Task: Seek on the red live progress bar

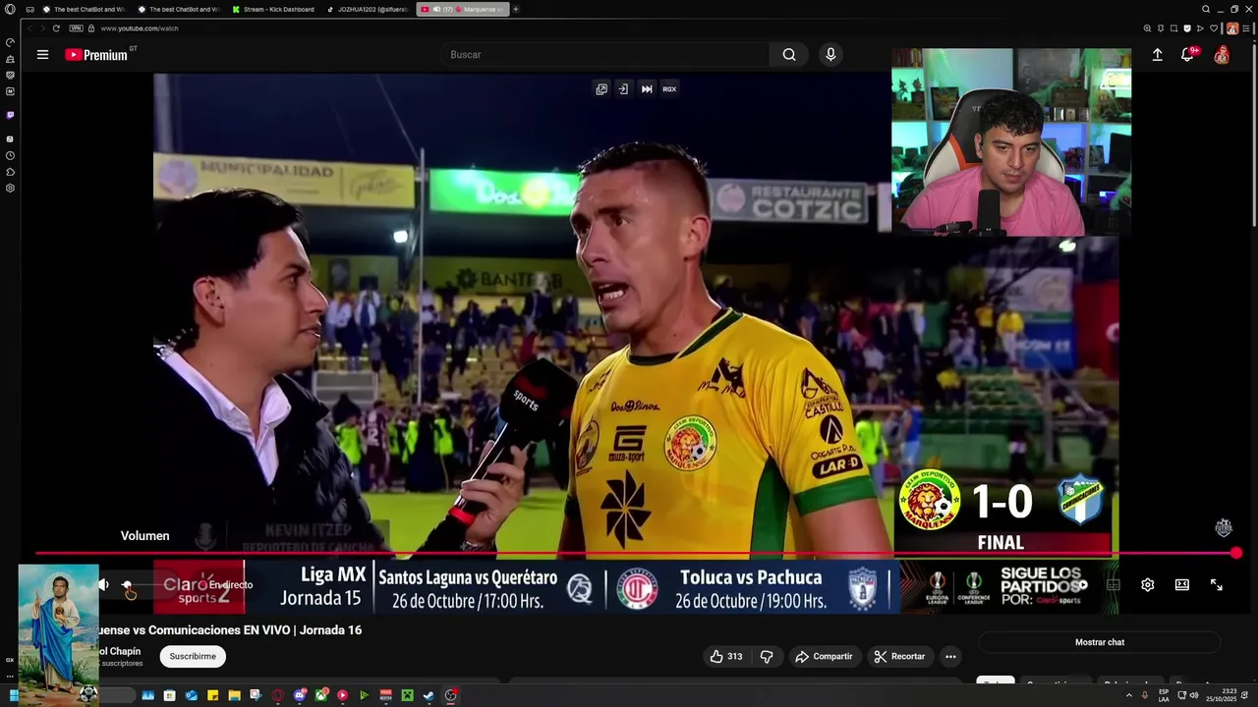Action: (635, 554)
